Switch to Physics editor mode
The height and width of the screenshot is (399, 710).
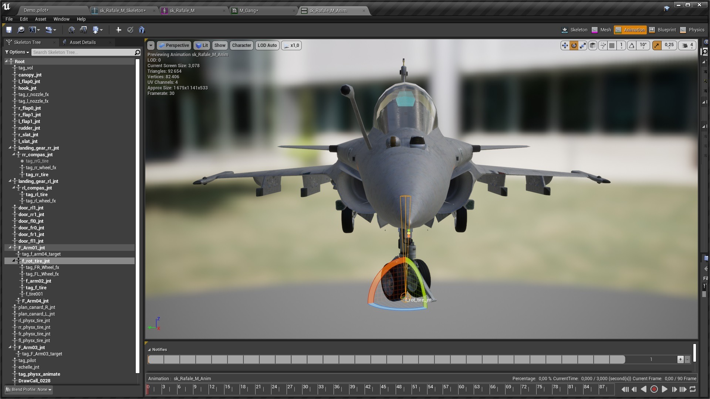[692, 30]
